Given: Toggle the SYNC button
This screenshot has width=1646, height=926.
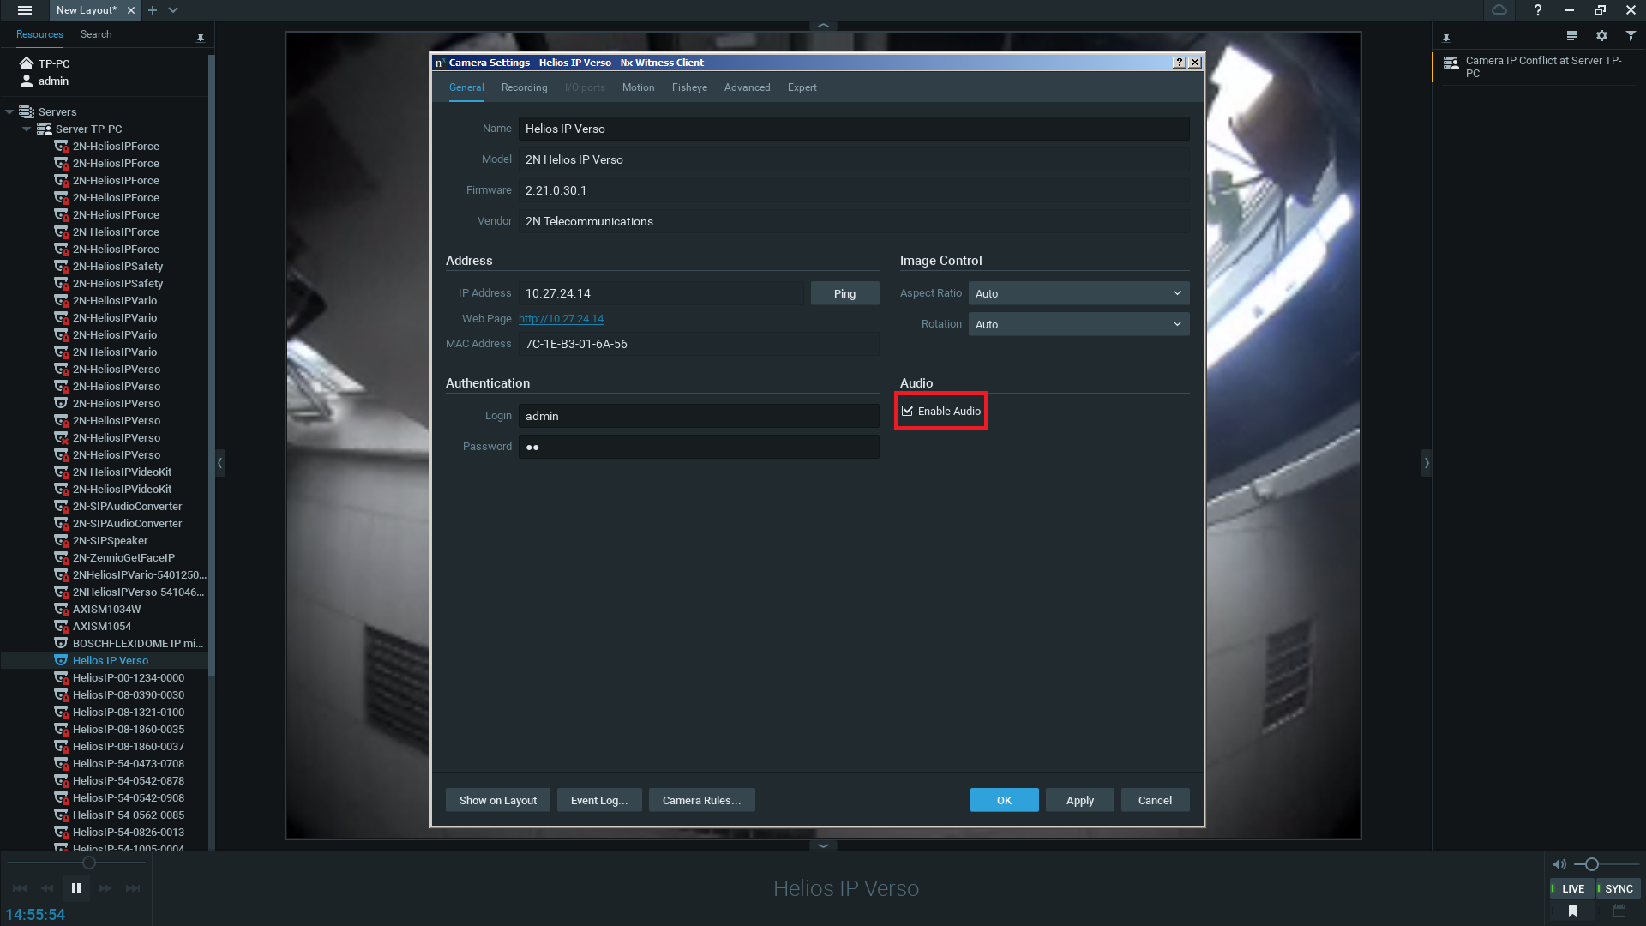Looking at the screenshot, I should [1619, 888].
